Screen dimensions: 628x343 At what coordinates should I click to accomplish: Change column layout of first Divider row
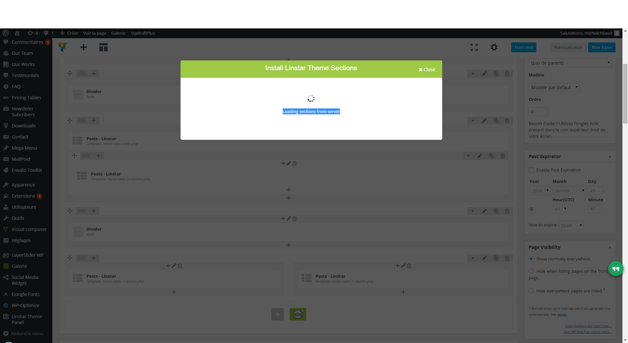tap(82, 73)
